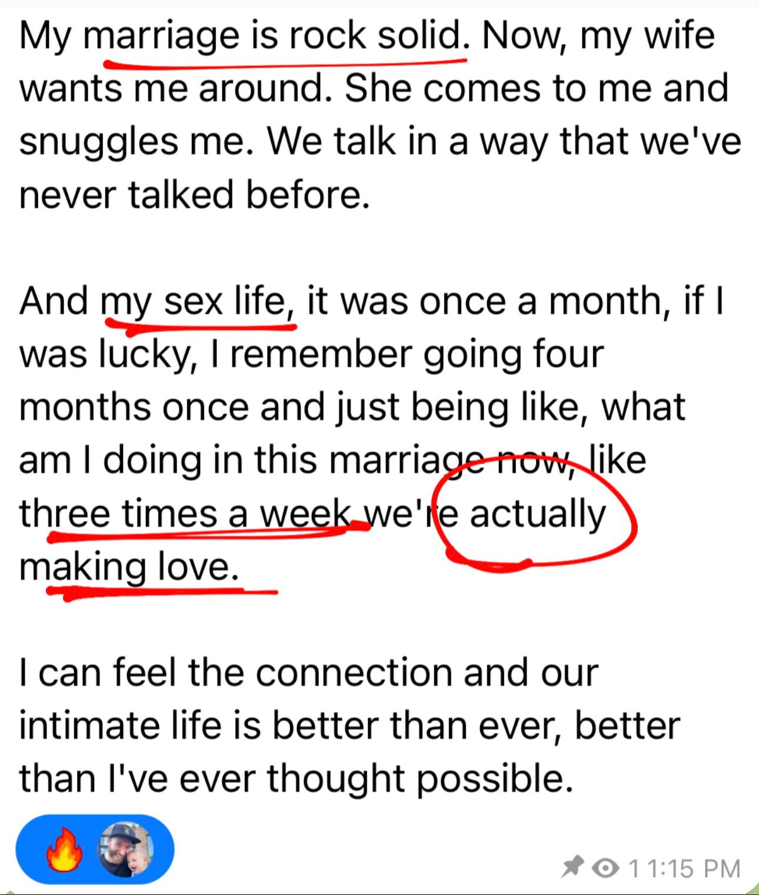759x895 pixels.
Task: Click the view count number beside eye
Action: (633, 869)
